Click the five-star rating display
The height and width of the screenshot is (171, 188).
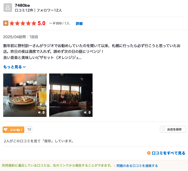(23, 23)
